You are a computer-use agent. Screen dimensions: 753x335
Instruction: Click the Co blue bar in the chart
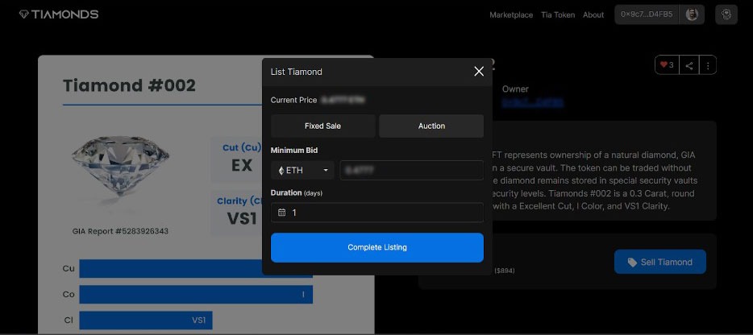196,295
